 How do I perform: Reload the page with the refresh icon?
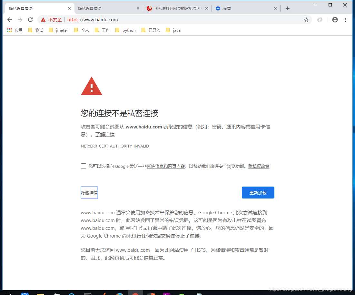point(30,20)
